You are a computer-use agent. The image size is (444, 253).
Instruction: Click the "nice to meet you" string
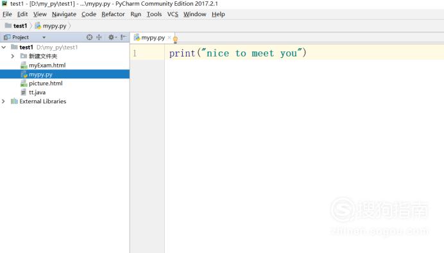pyautogui.click(x=252, y=53)
